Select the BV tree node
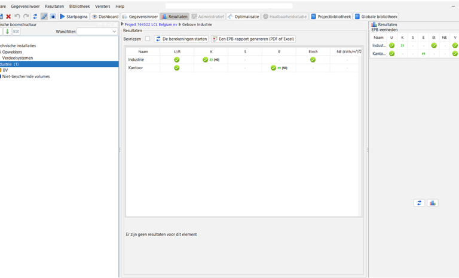Viewport: 459px width, 278px height. 5,70
